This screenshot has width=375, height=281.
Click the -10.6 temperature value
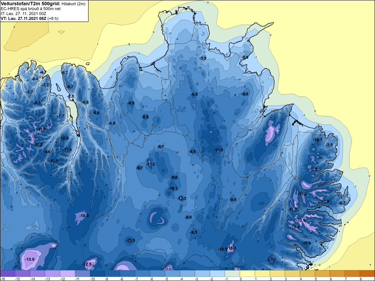(306, 243)
